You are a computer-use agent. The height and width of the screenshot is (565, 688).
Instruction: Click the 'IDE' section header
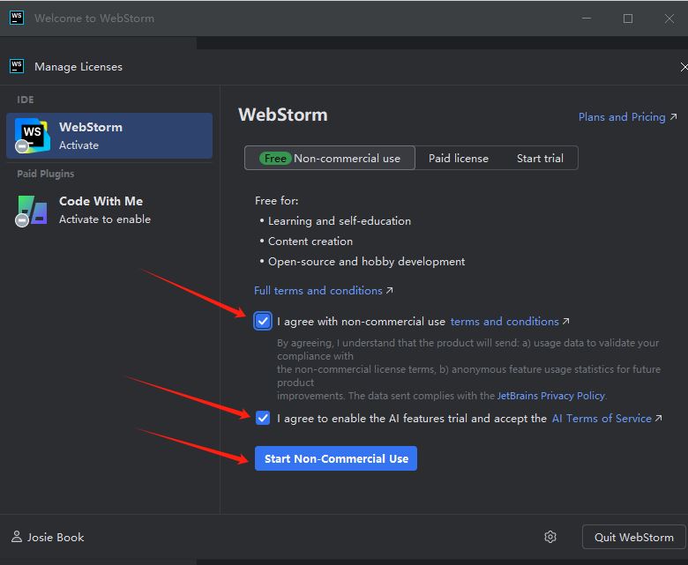26,100
